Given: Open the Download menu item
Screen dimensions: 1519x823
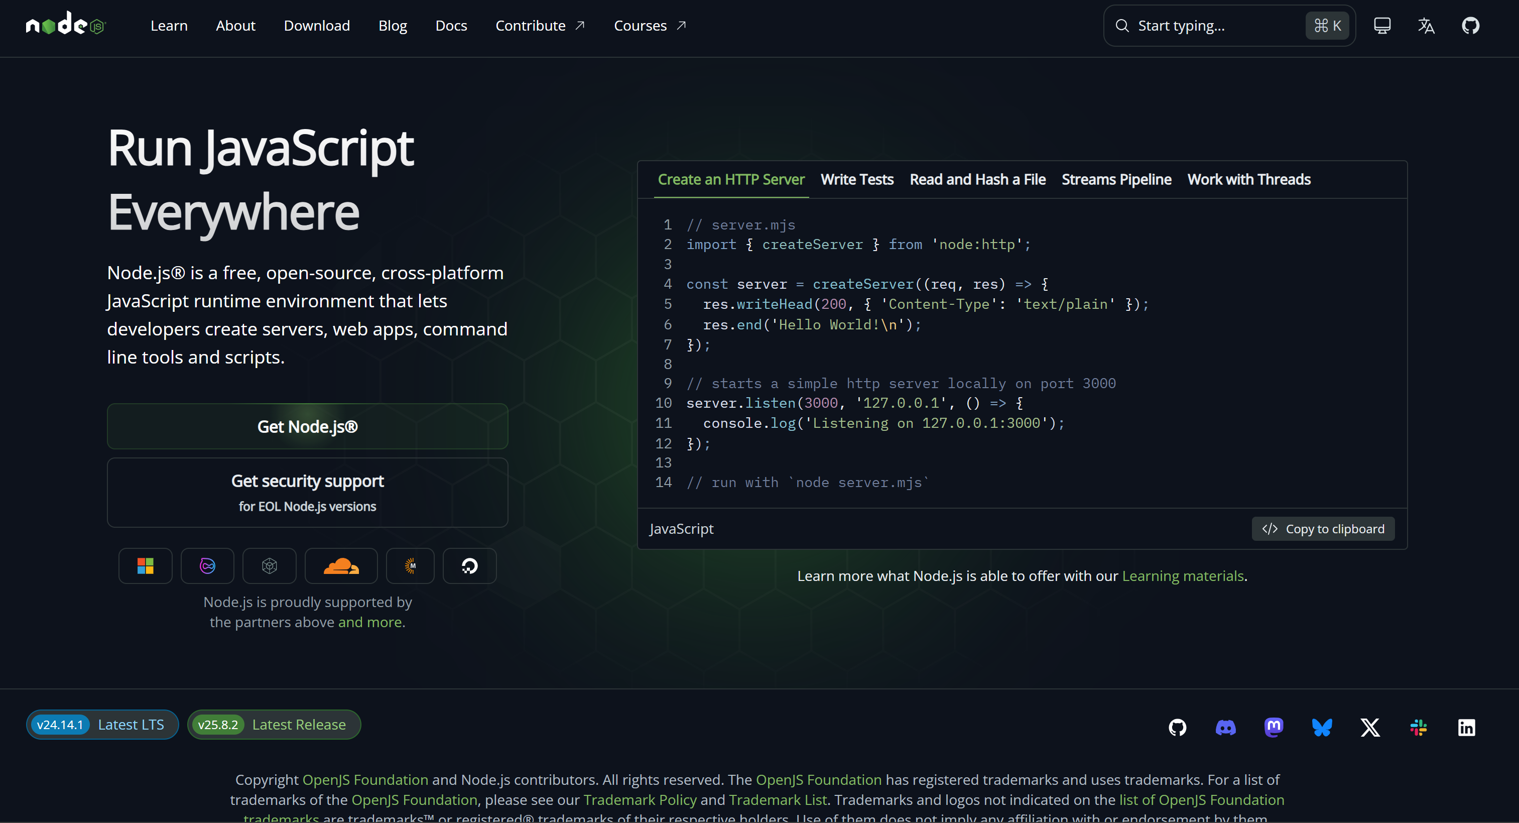Looking at the screenshot, I should [317, 26].
